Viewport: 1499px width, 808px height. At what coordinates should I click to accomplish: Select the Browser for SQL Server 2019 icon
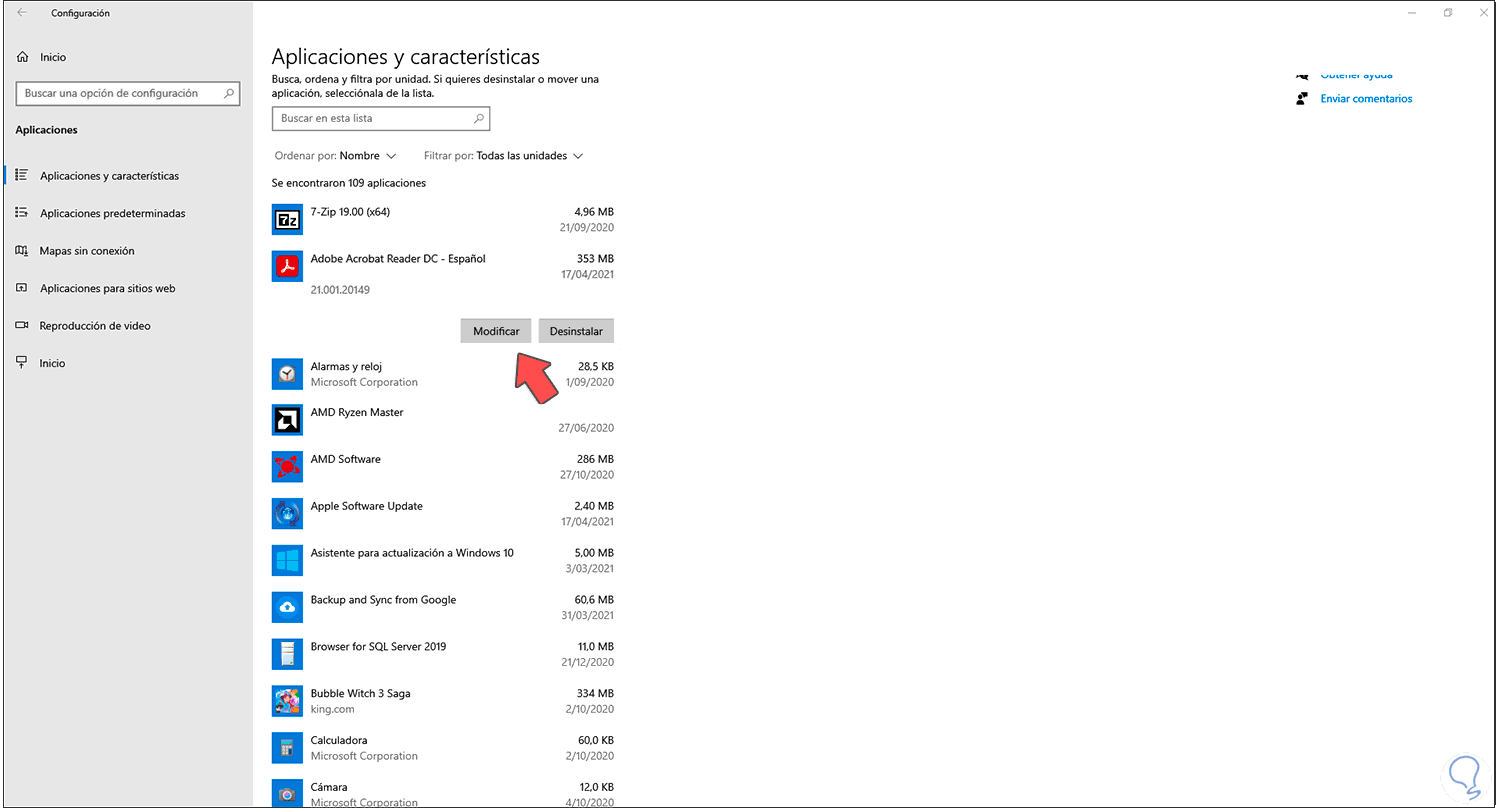click(x=287, y=654)
